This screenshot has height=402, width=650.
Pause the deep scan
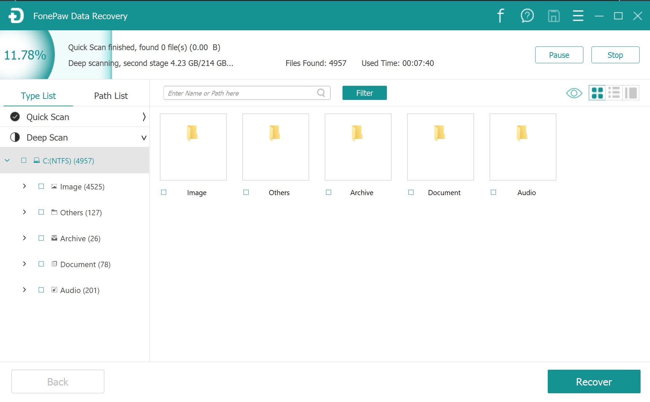coord(559,55)
